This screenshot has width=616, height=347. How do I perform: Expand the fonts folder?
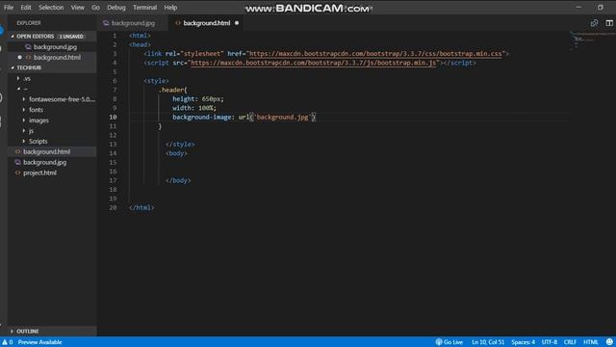point(36,110)
